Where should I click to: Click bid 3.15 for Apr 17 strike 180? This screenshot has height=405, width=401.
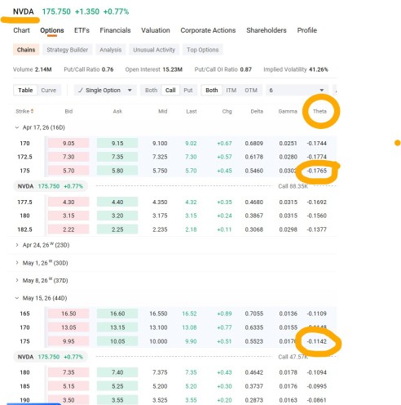point(68,216)
